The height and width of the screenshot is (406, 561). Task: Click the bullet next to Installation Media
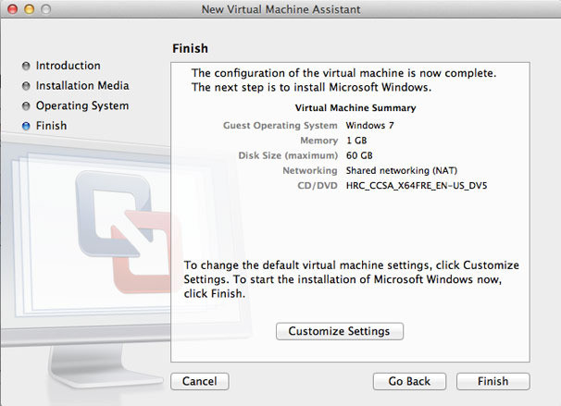25,86
